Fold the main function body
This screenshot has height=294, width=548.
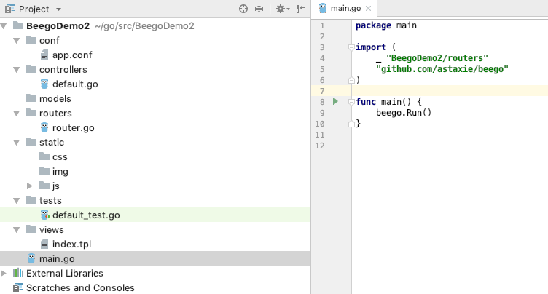[351, 102]
